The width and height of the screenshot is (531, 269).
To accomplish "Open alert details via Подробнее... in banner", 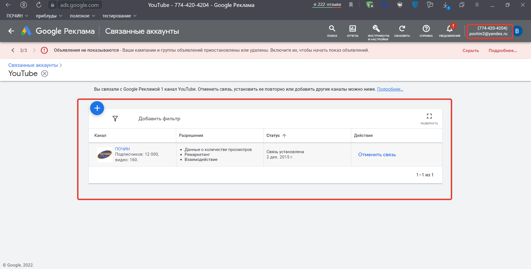I will click(x=503, y=50).
